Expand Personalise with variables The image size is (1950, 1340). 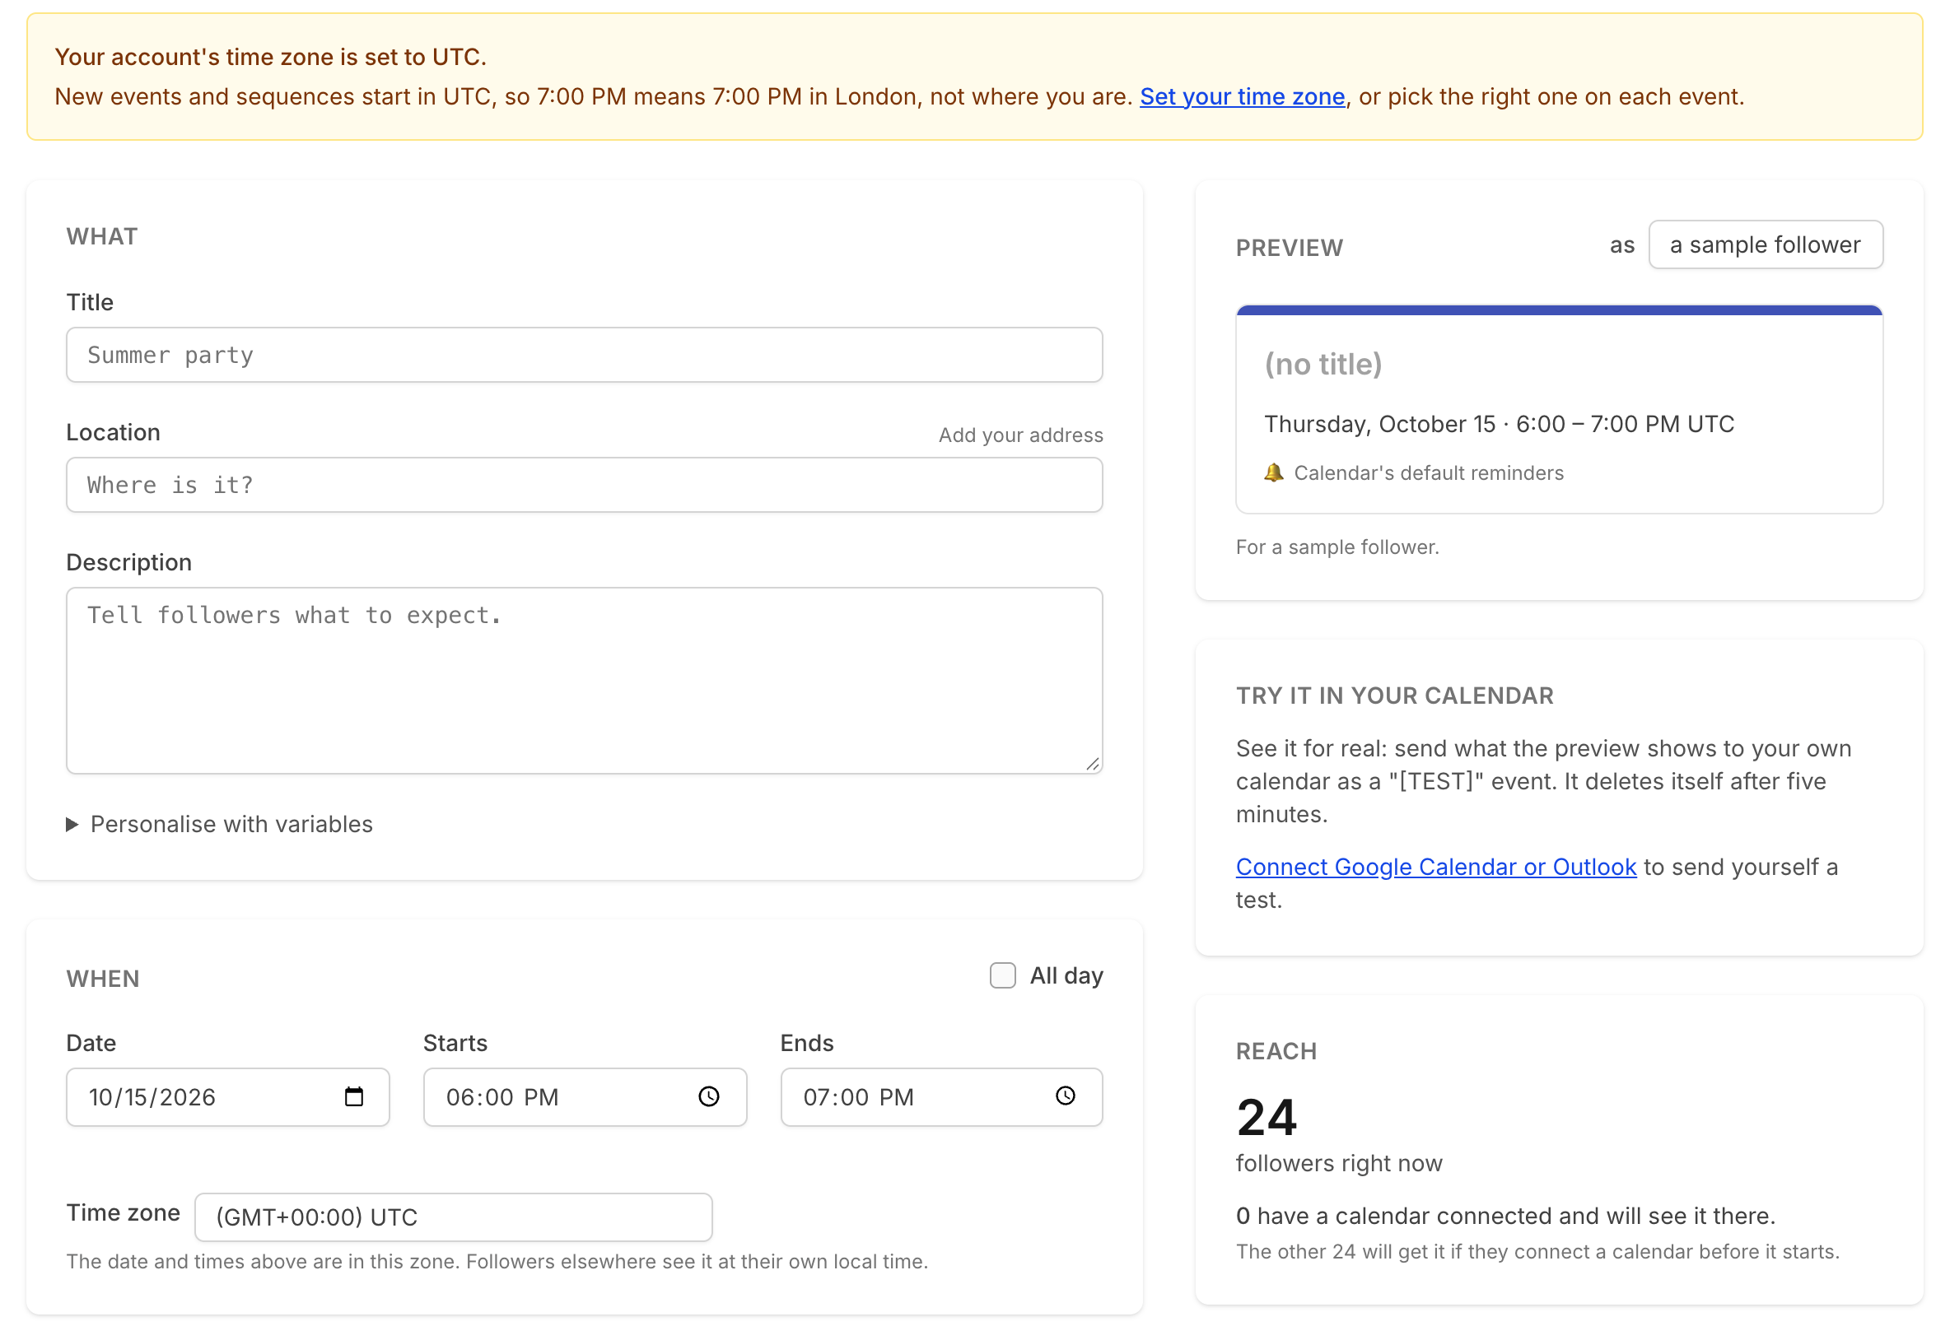click(219, 825)
